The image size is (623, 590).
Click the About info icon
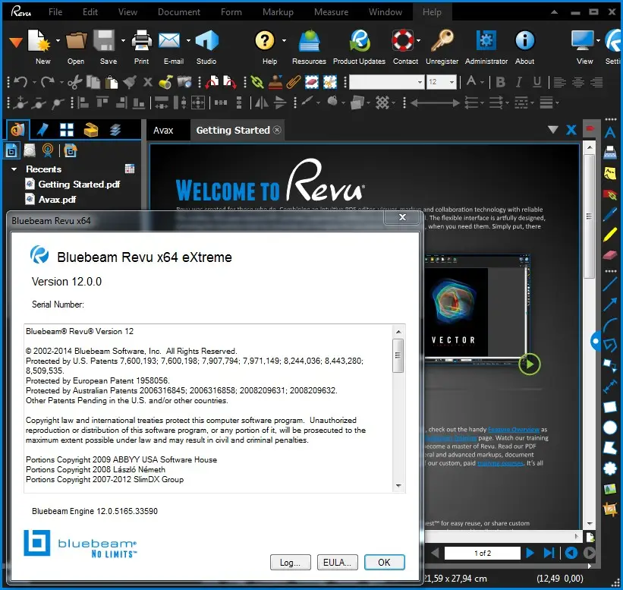click(x=525, y=40)
